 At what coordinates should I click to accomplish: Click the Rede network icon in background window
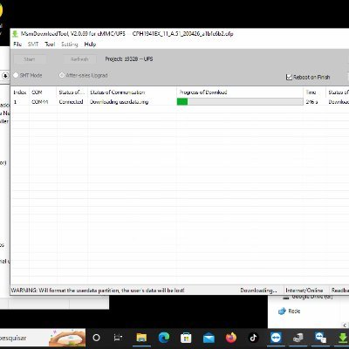(282, 311)
